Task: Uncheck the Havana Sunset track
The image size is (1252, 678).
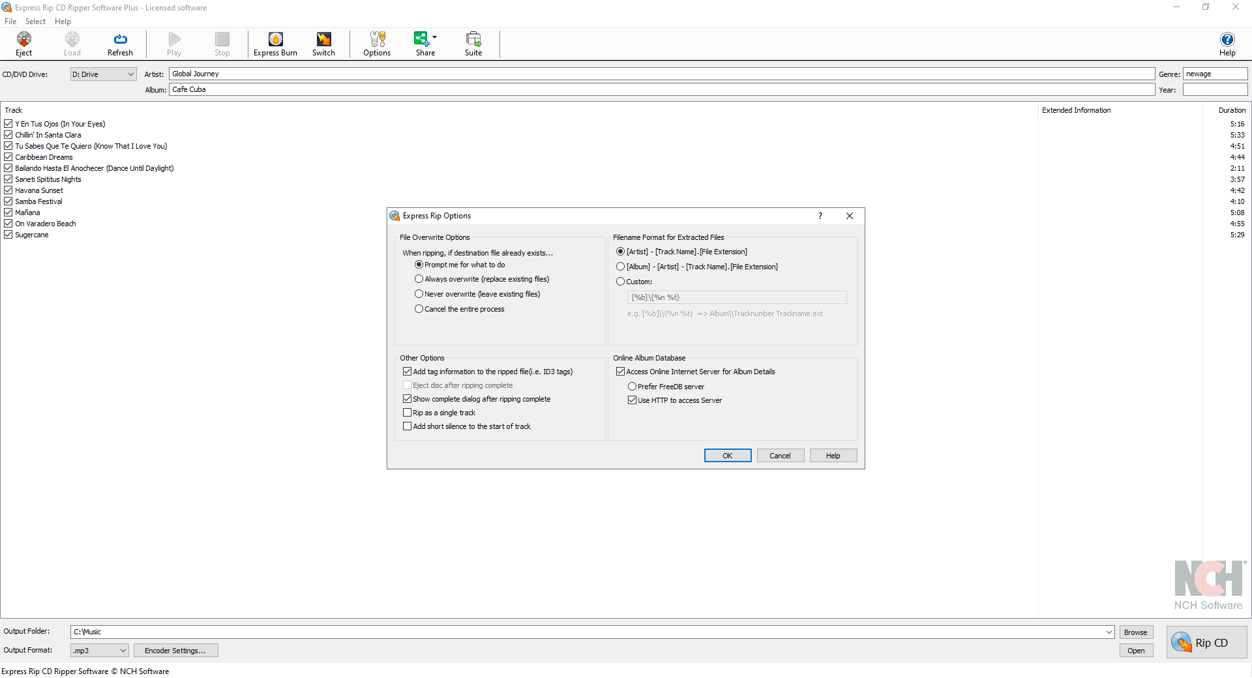Action: click(8, 190)
